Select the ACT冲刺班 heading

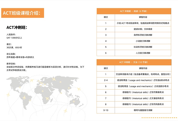pos(17,28)
